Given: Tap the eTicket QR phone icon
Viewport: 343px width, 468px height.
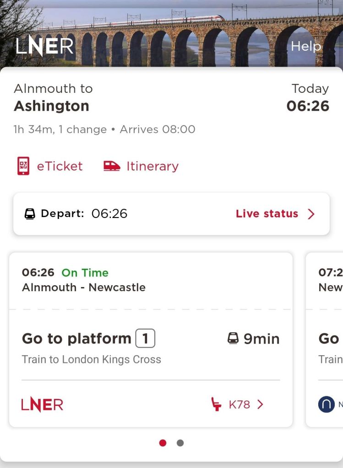Looking at the screenshot, I should tap(23, 166).
